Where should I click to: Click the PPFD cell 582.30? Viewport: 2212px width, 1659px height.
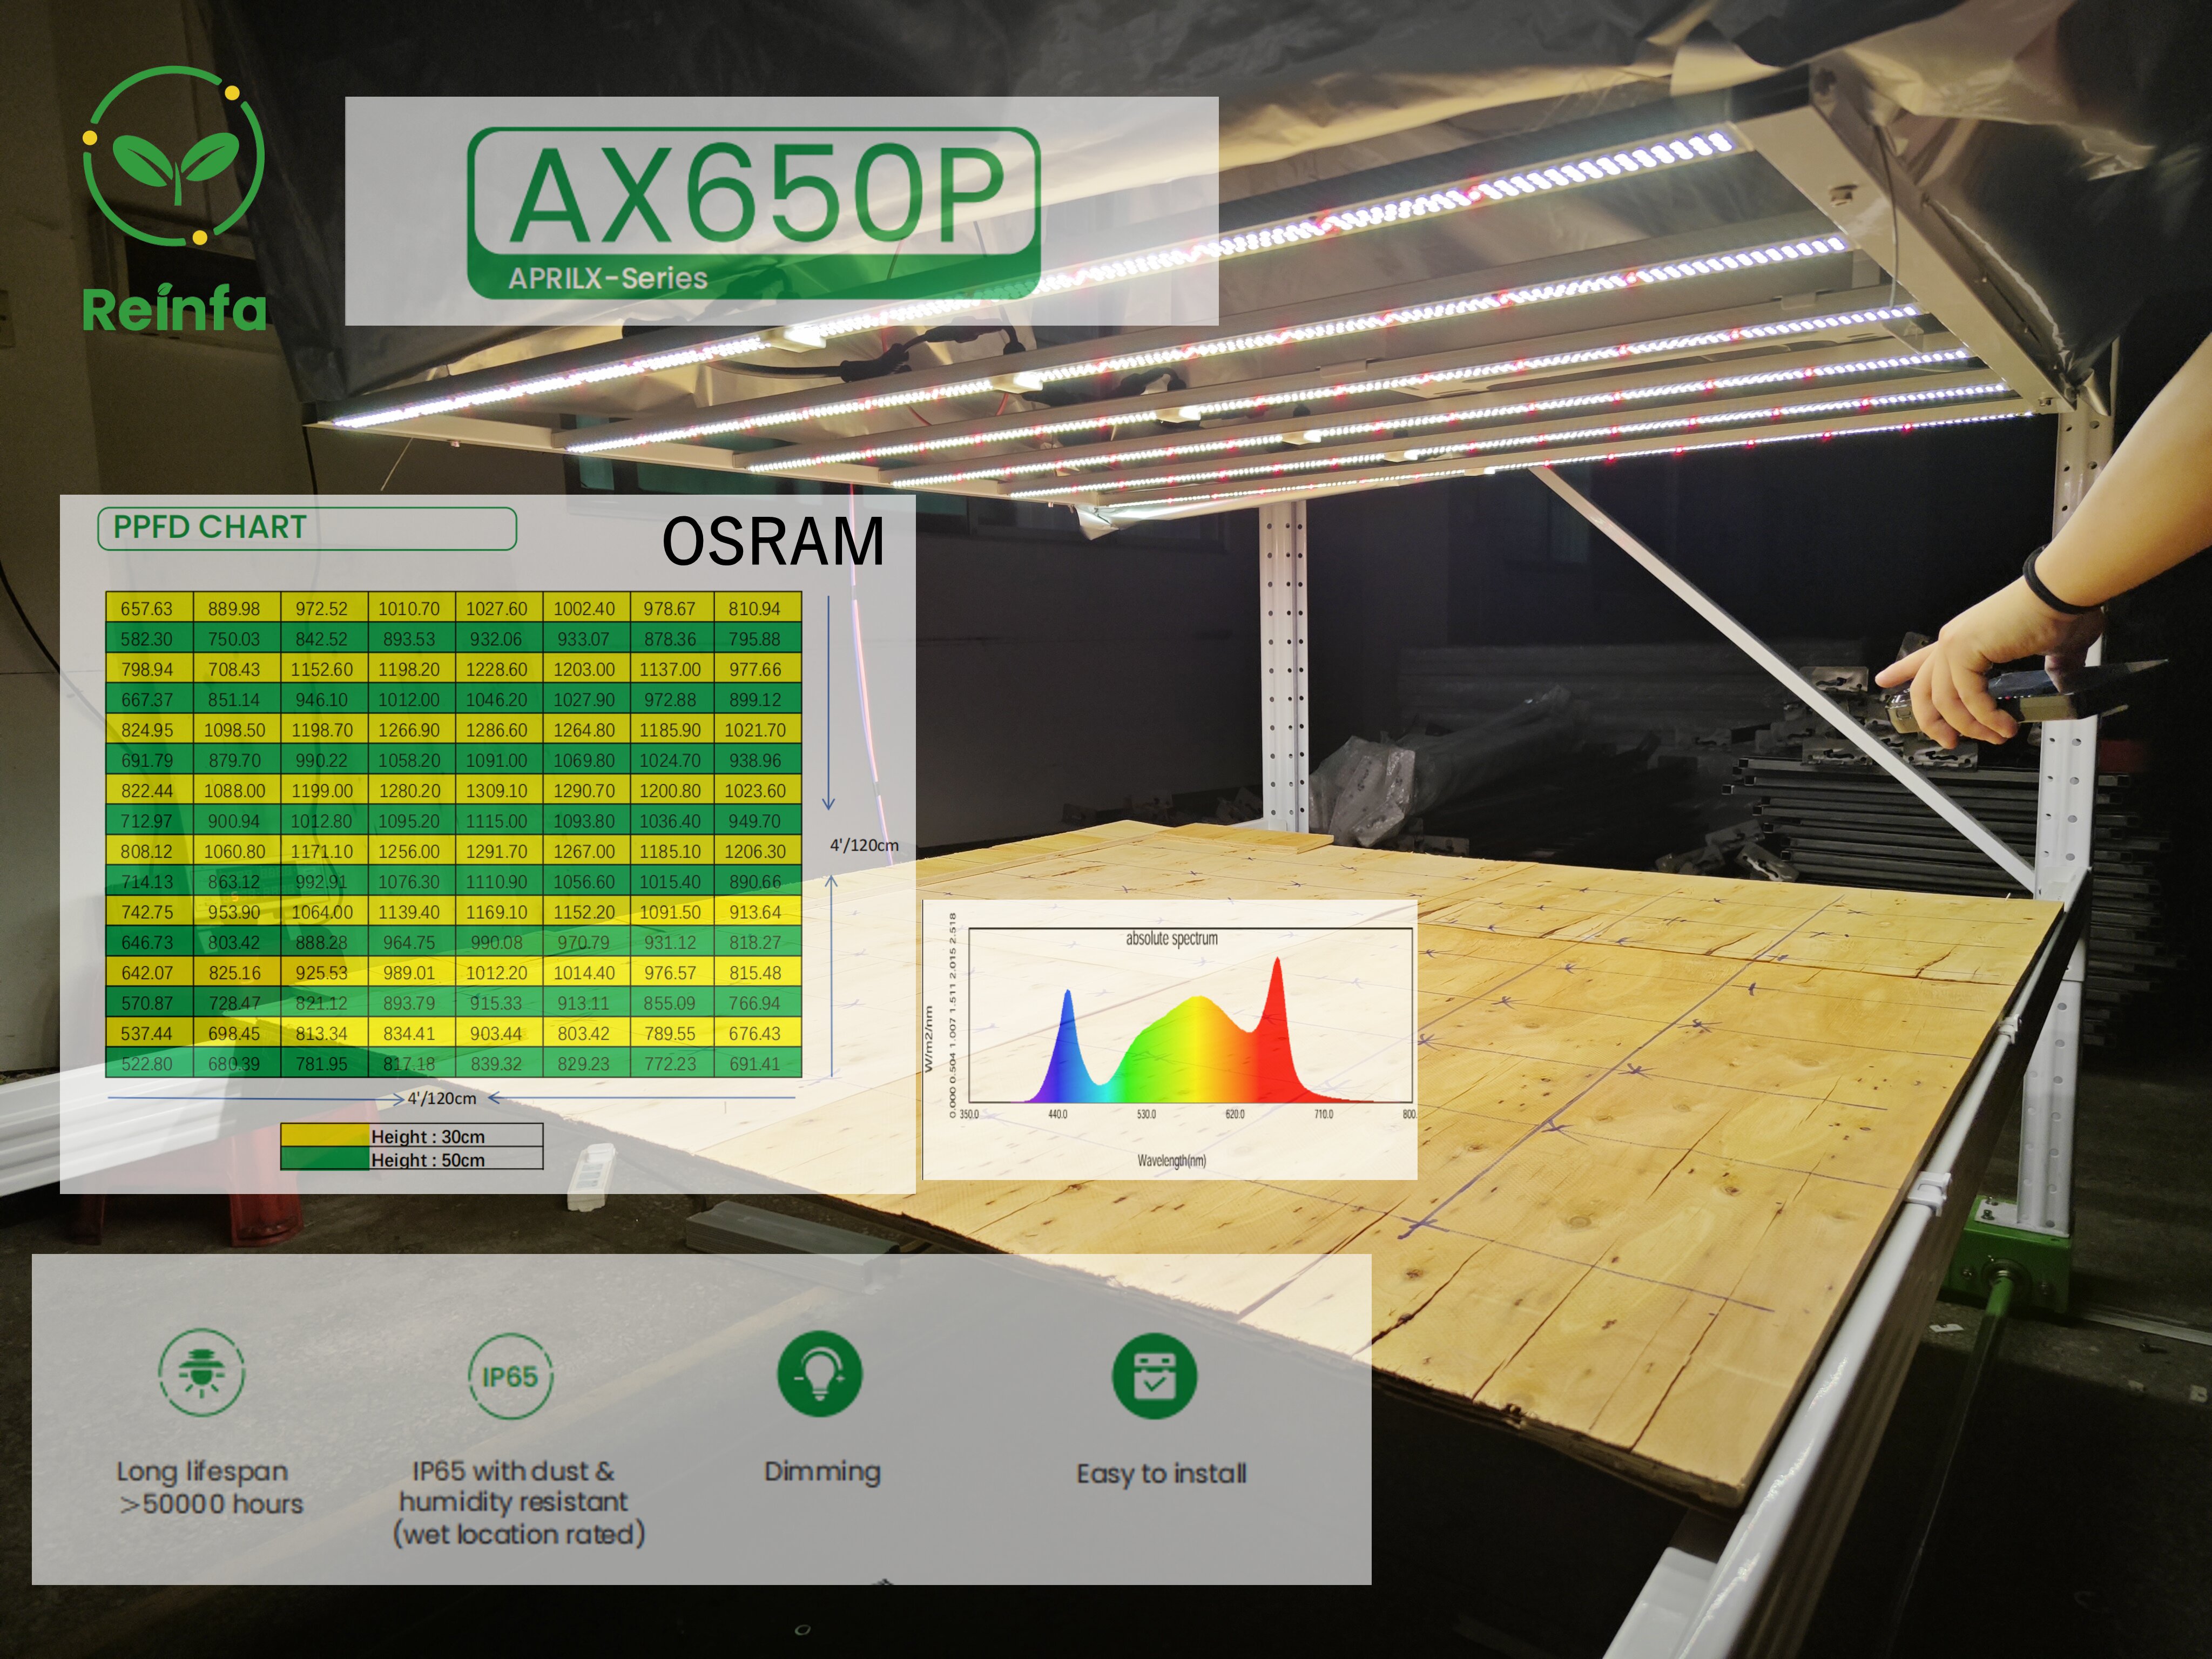pyautogui.click(x=149, y=638)
